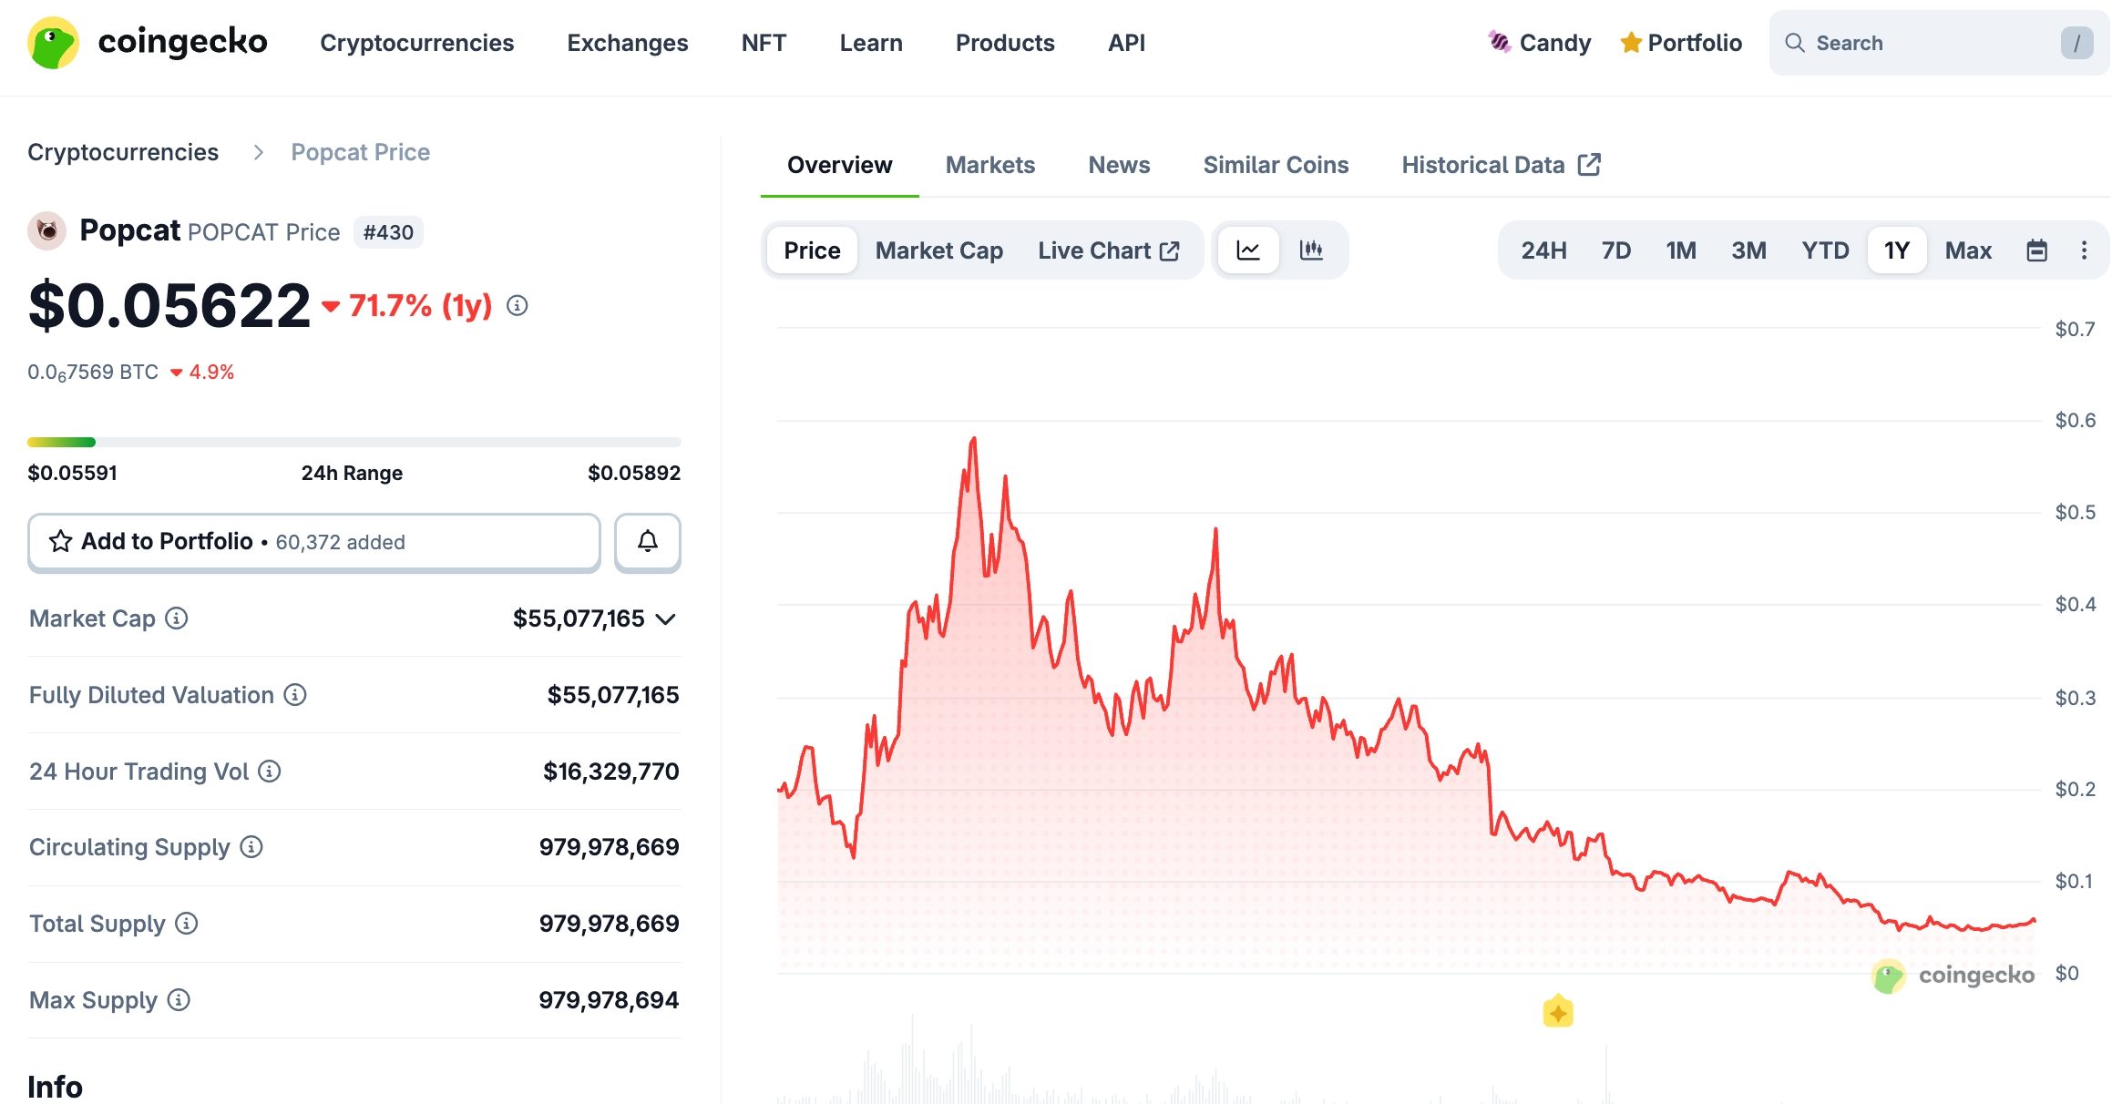
Task: Switch to the Markets tab
Action: click(989, 164)
